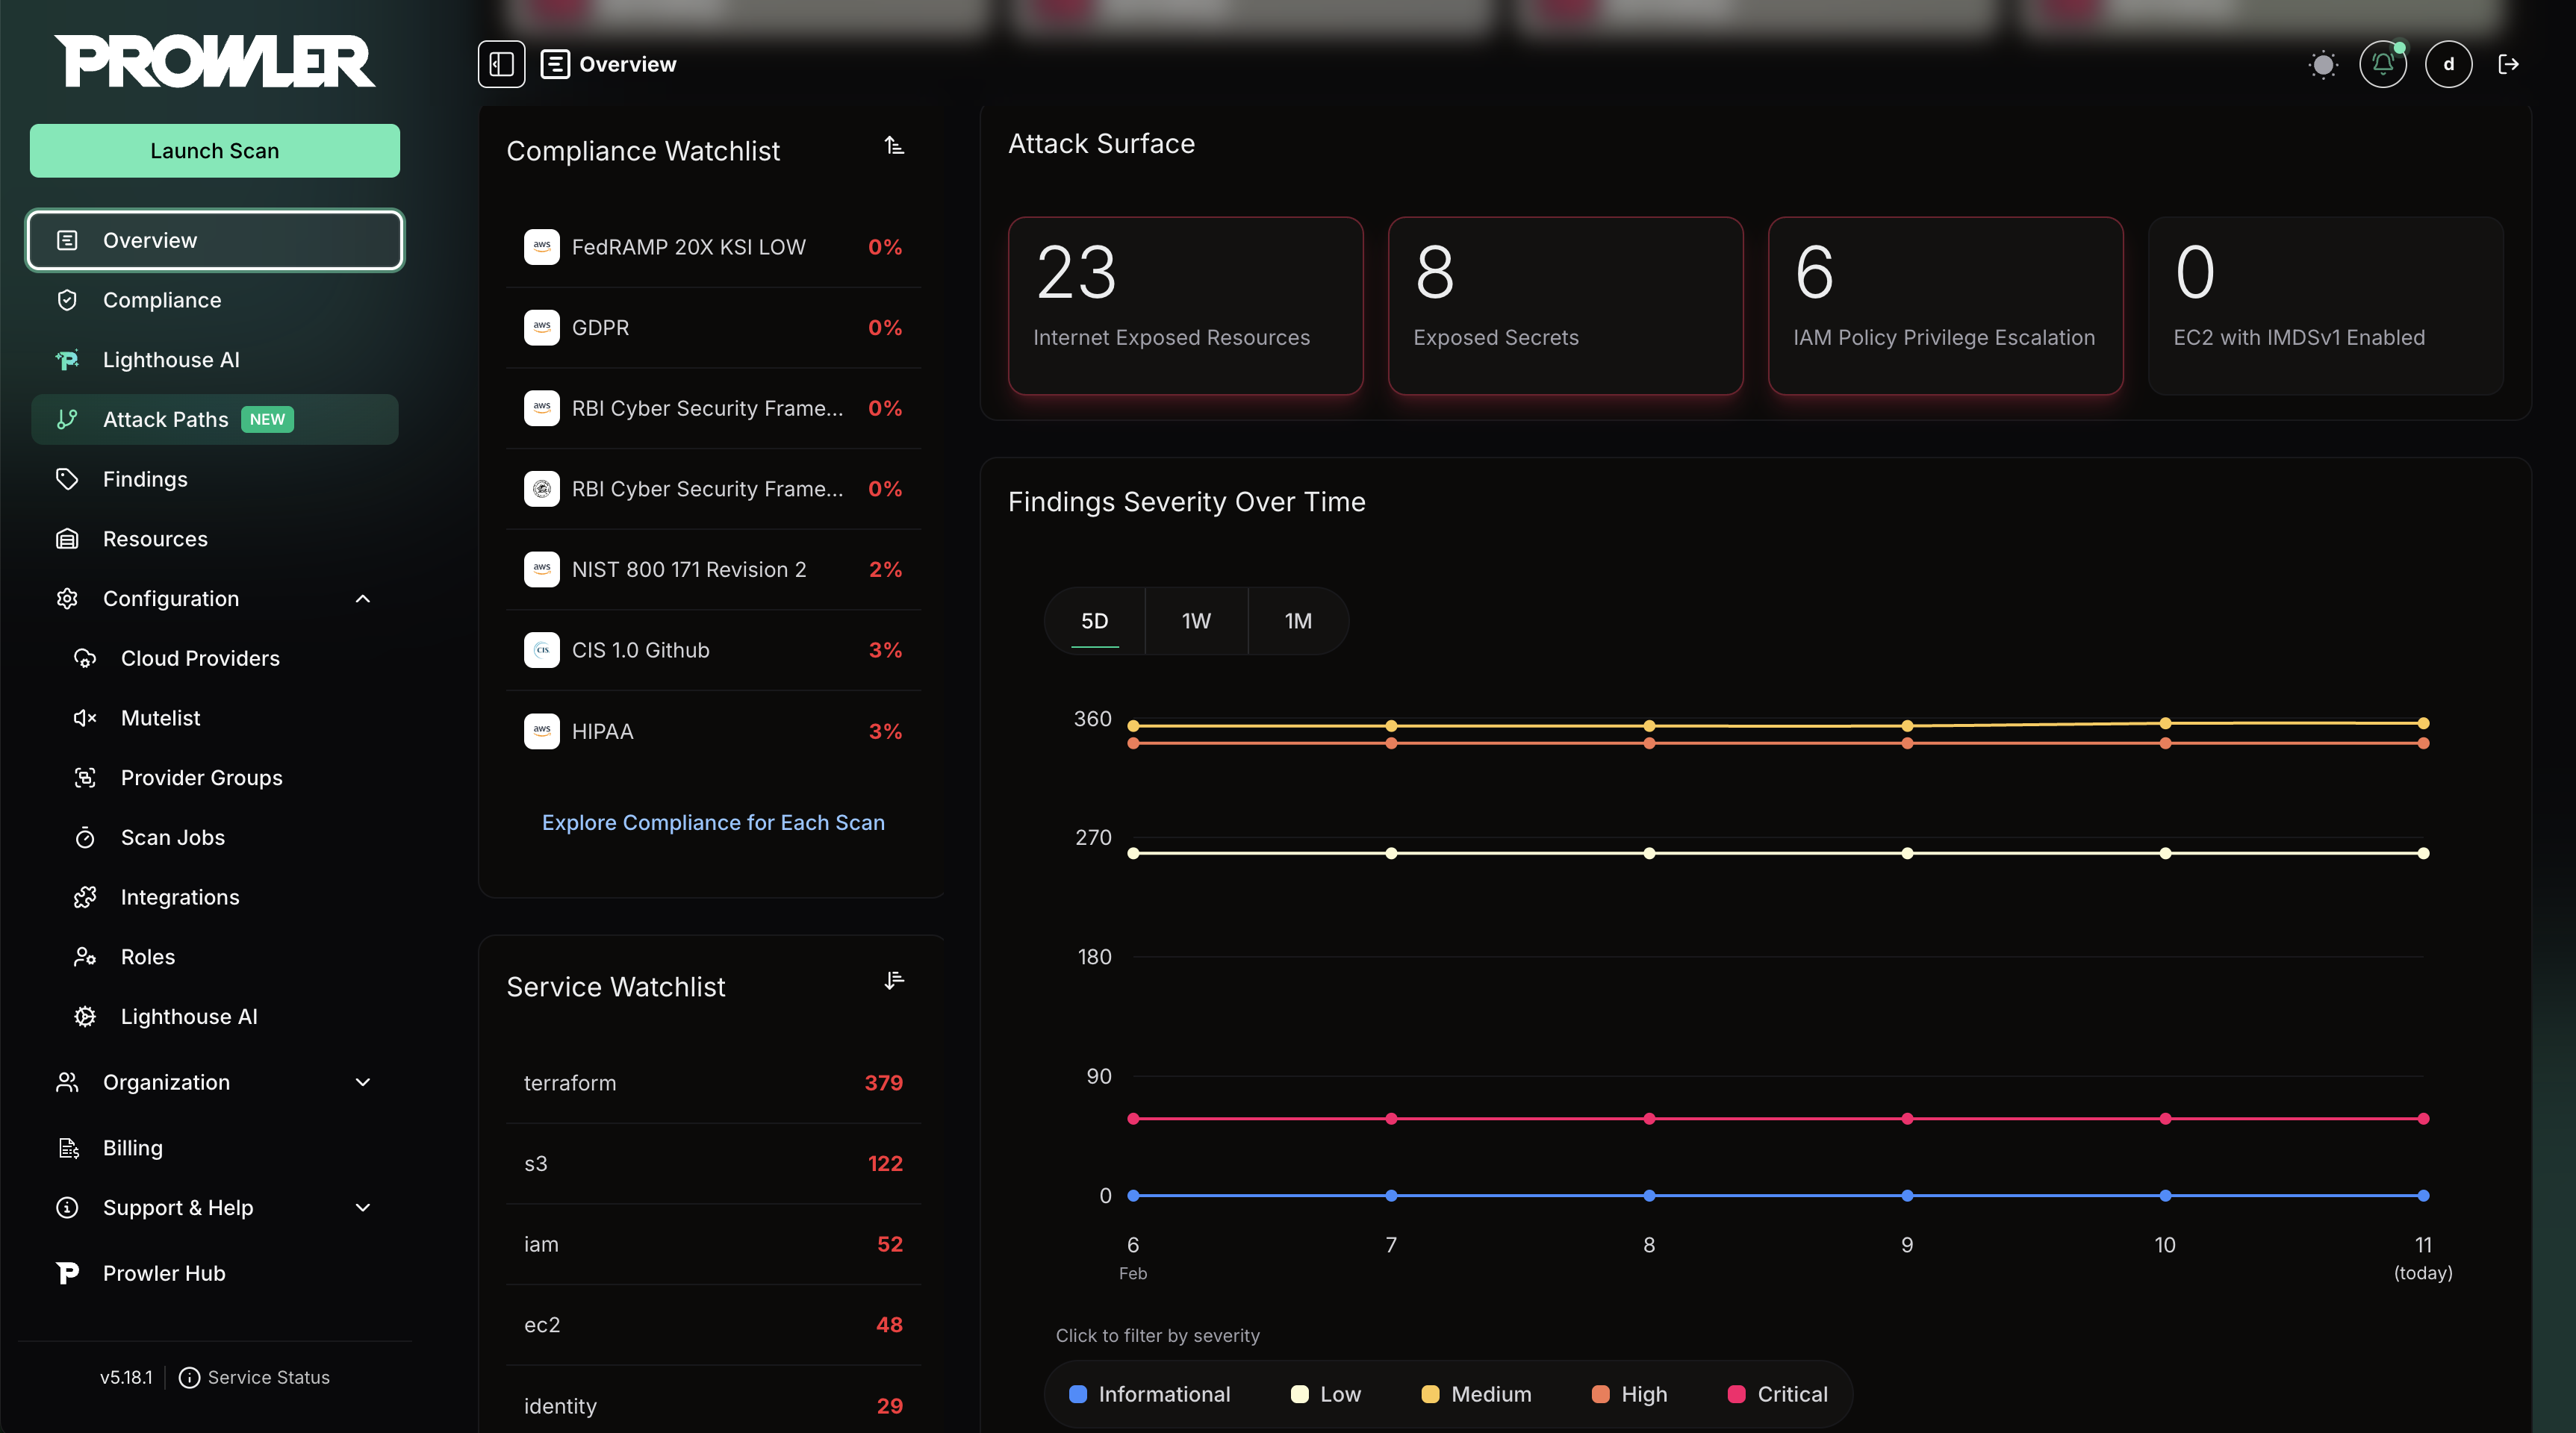
Task: Open Prowler Hub in sidebar
Action: point(164,1273)
